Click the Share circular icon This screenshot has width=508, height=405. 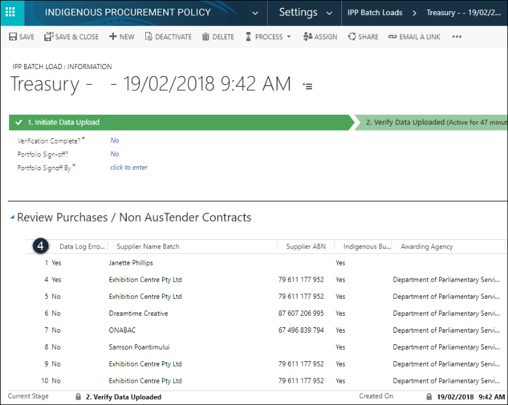[x=352, y=37]
